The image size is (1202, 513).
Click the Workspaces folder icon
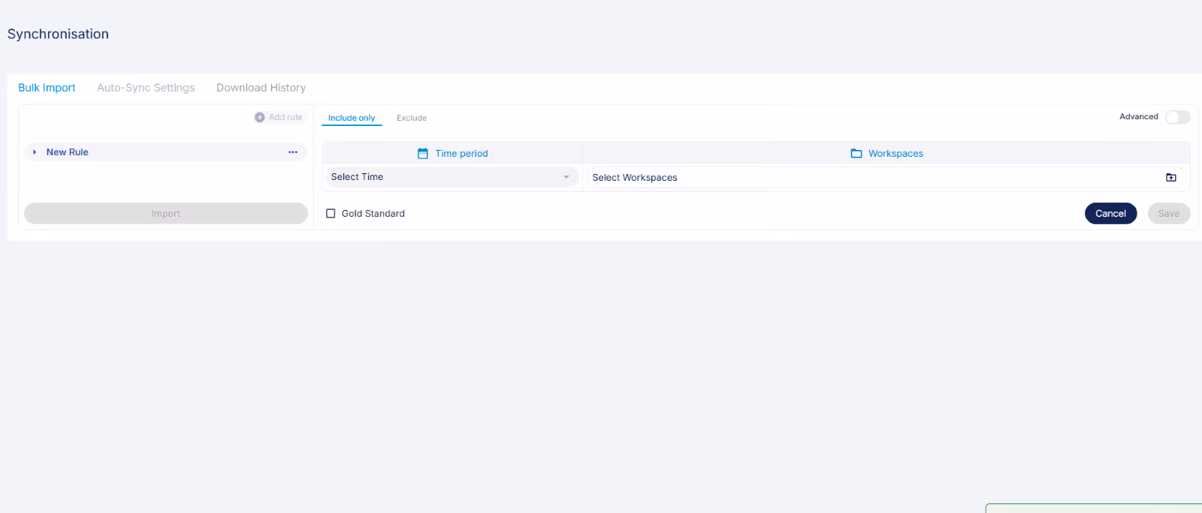[x=856, y=154]
